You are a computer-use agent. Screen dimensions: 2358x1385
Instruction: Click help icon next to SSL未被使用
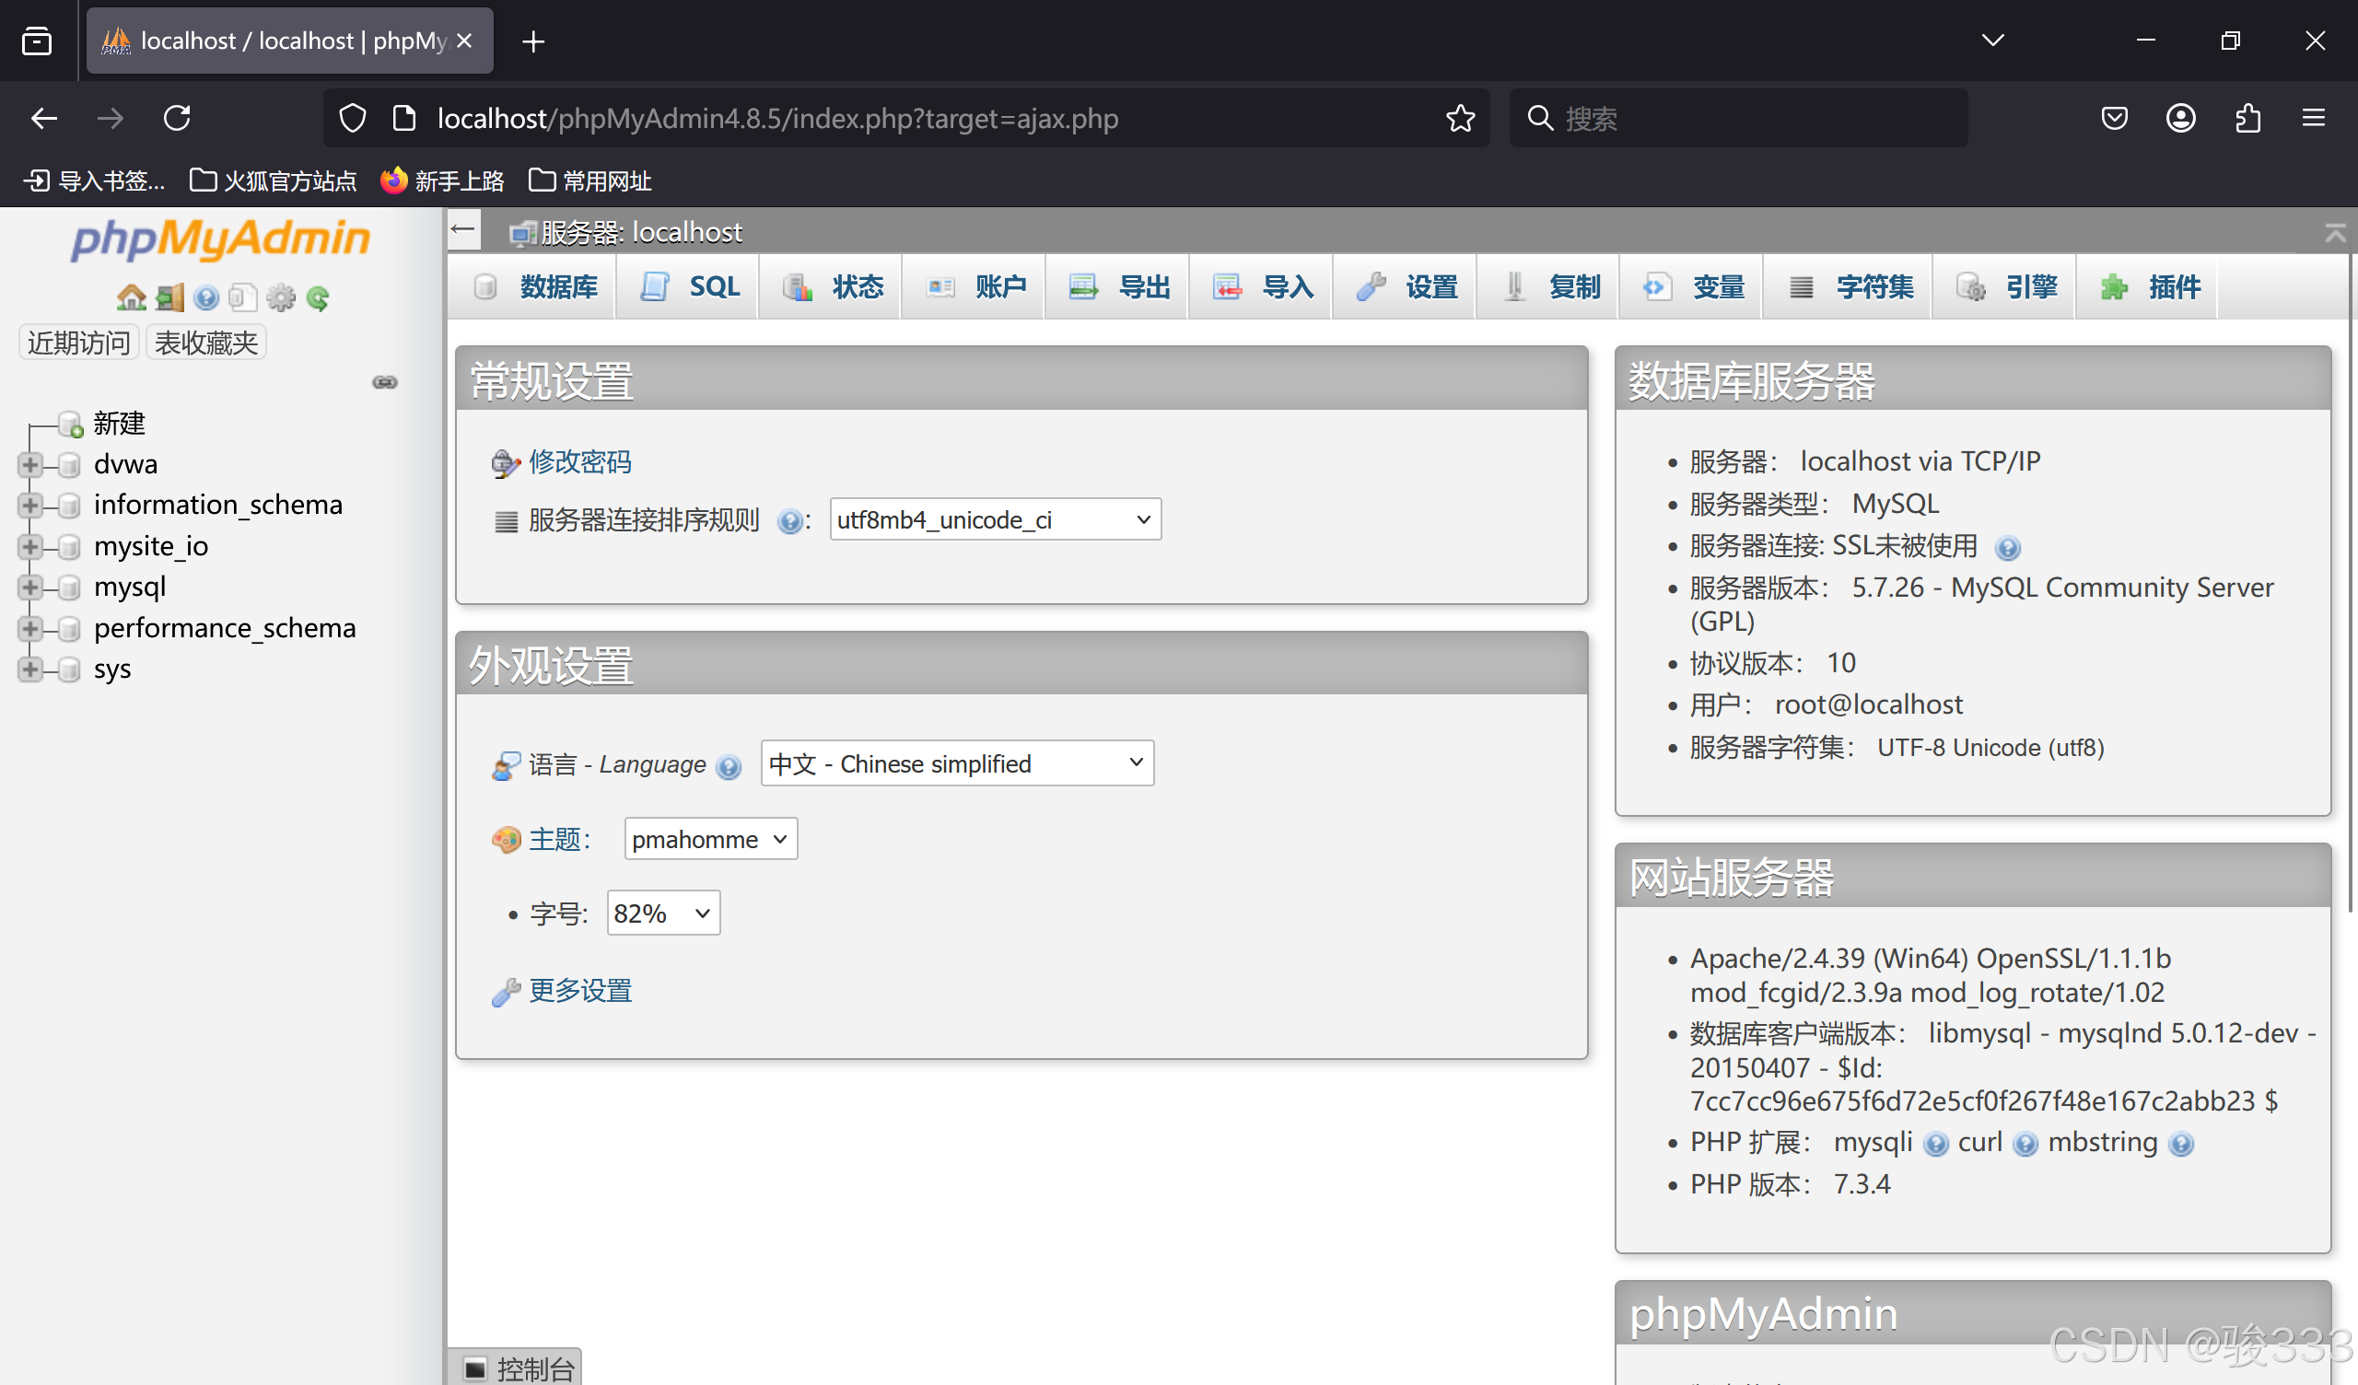pyautogui.click(x=2007, y=549)
